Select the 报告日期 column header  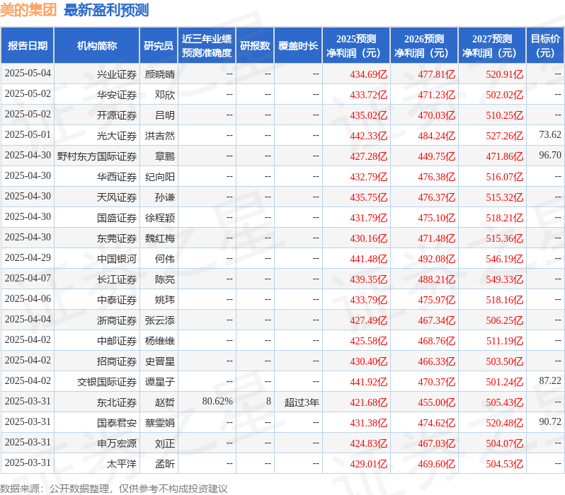pyautogui.click(x=28, y=46)
